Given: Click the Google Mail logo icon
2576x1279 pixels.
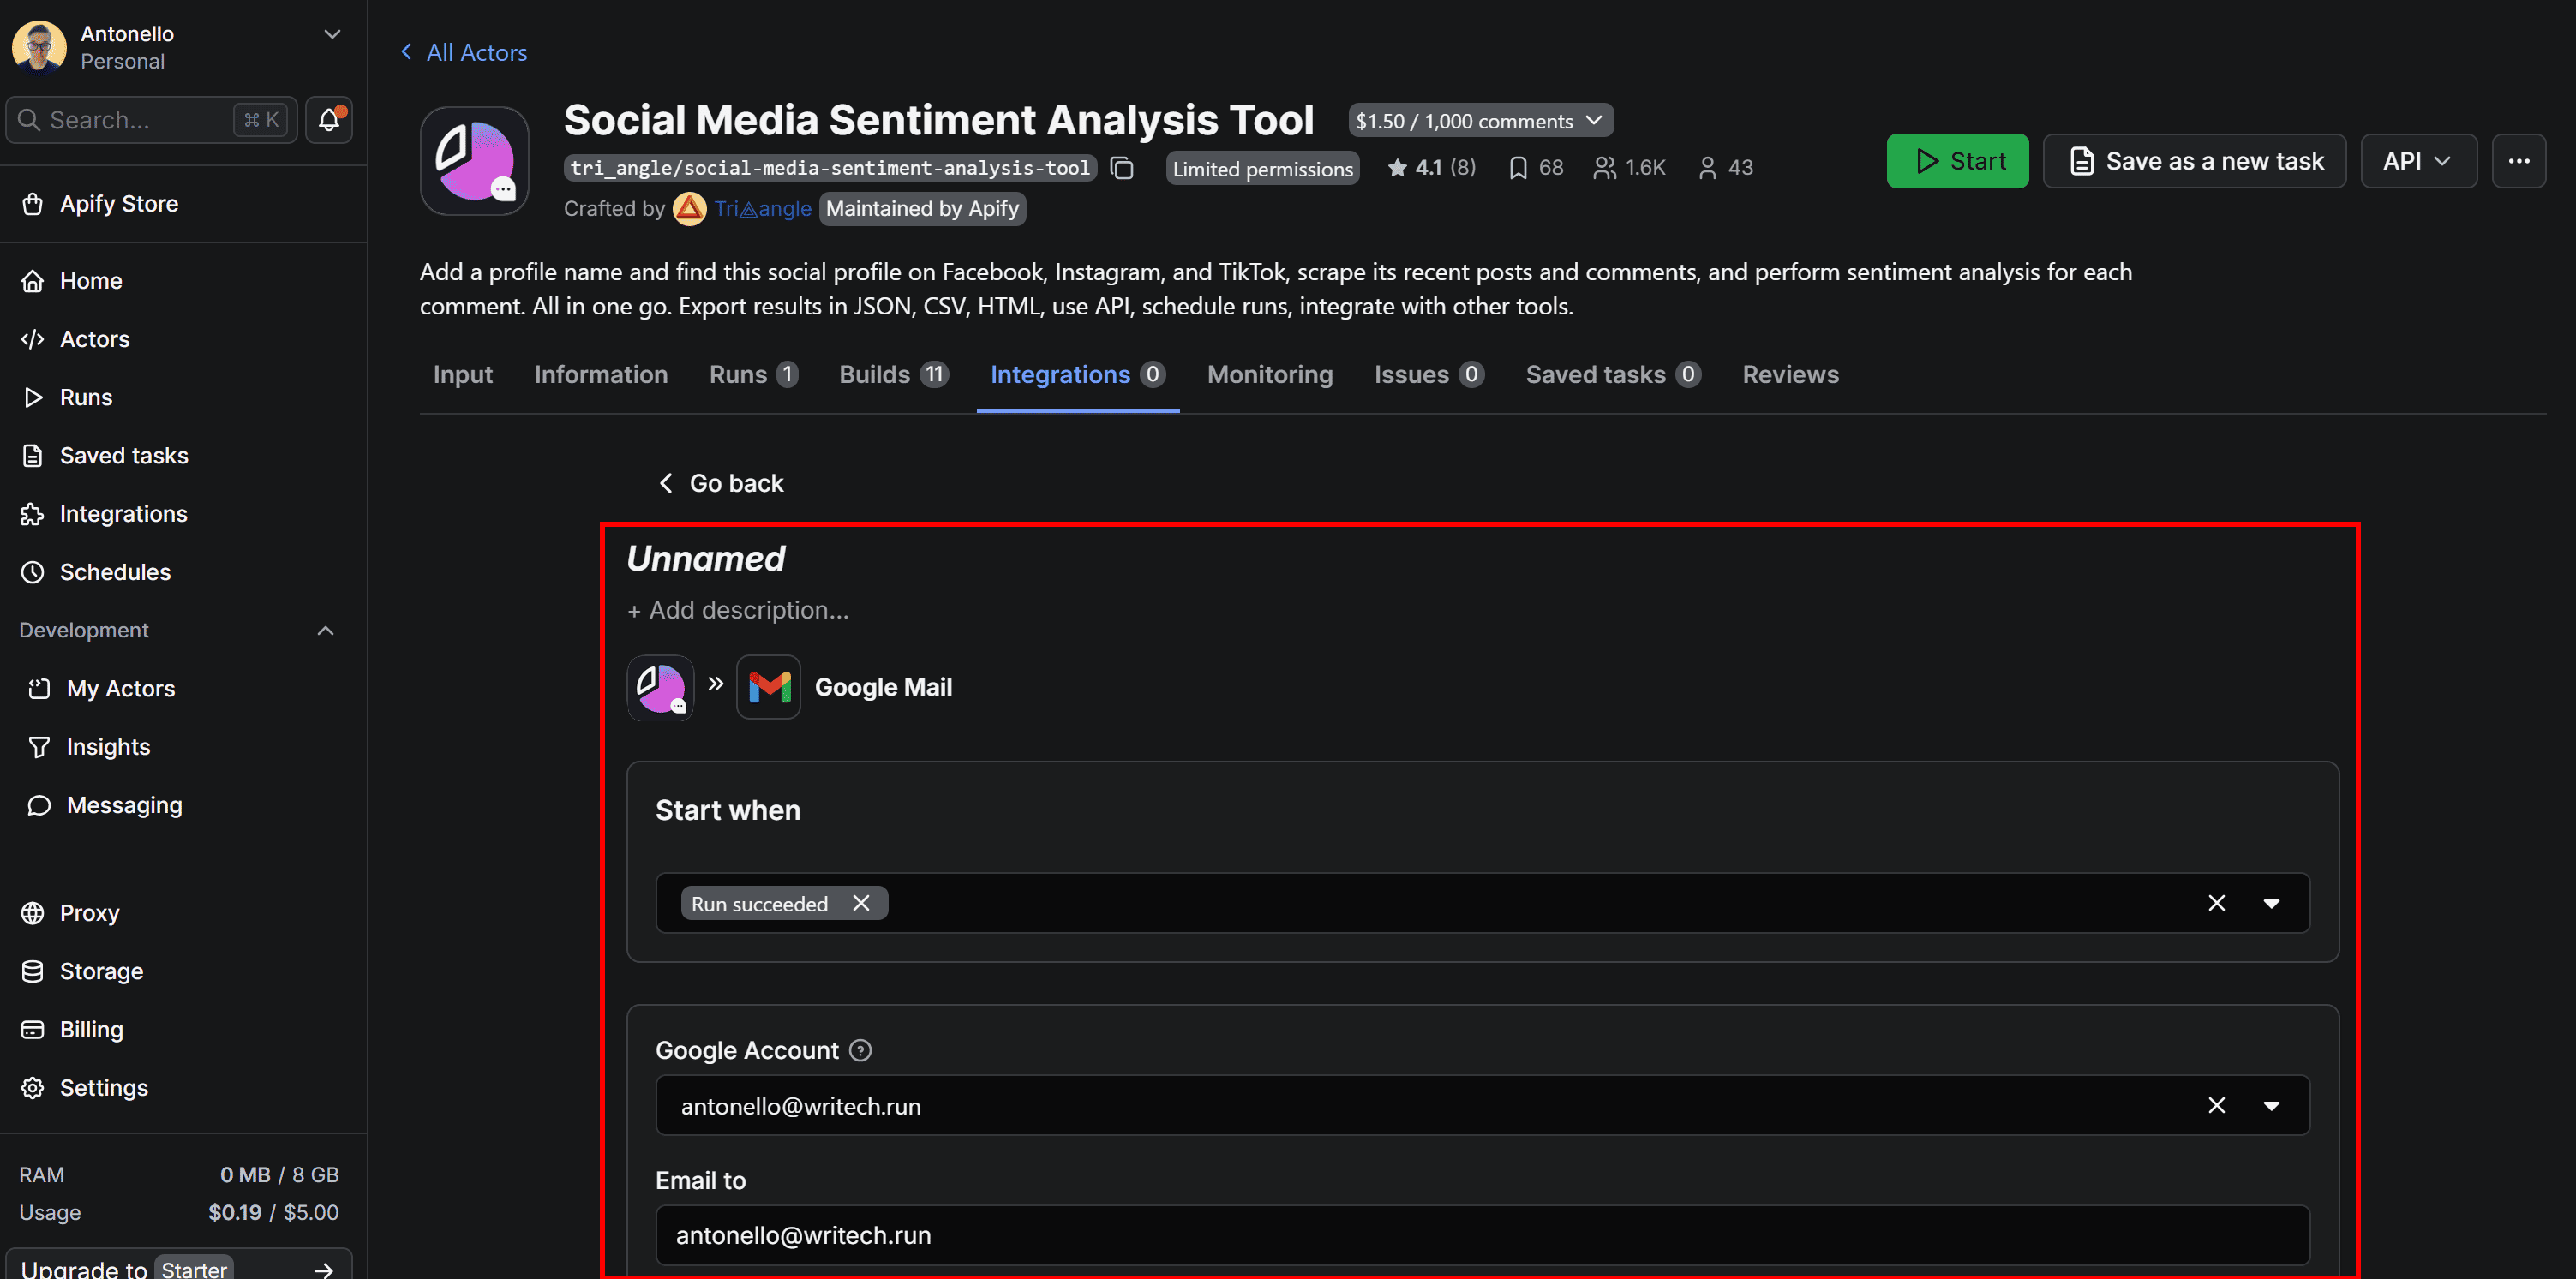Looking at the screenshot, I should [x=768, y=687].
